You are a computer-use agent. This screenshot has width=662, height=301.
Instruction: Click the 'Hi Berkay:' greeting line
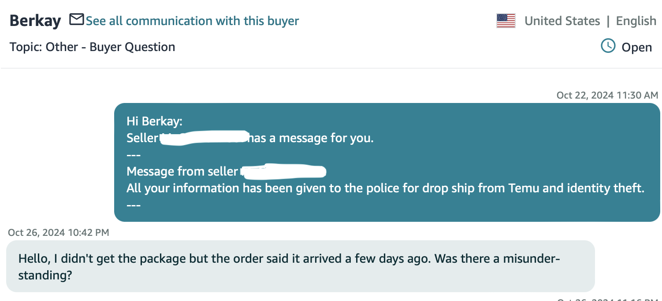[x=154, y=121]
